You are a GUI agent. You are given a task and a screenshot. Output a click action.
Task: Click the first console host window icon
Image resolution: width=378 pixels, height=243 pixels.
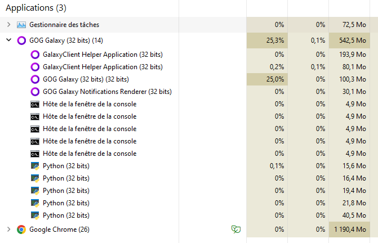pos(35,105)
